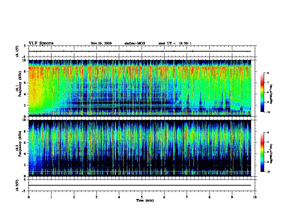This screenshot has width=287, height=221.
Task: Click the "6" kHz tick of ch.2 spectrogram
Action: tap(25, 143)
